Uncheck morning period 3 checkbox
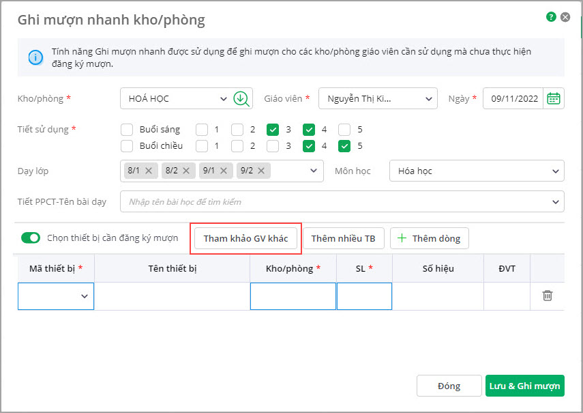This screenshot has height=413, width=583. point(273,129)
